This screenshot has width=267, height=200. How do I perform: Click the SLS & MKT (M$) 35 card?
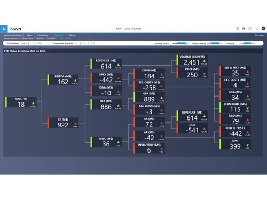(235, 71)
